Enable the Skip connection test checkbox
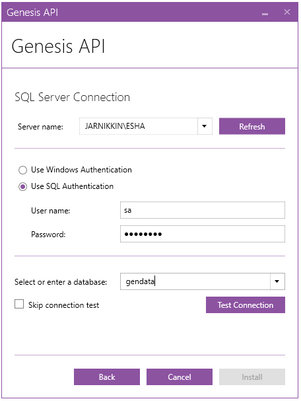 click(x=19, y=305)
